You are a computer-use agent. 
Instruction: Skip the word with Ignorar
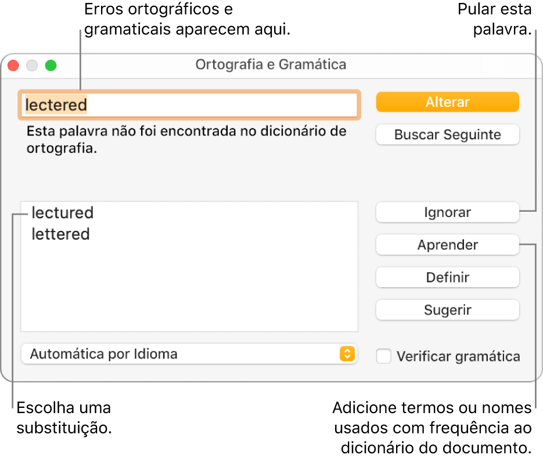point(447,212)
